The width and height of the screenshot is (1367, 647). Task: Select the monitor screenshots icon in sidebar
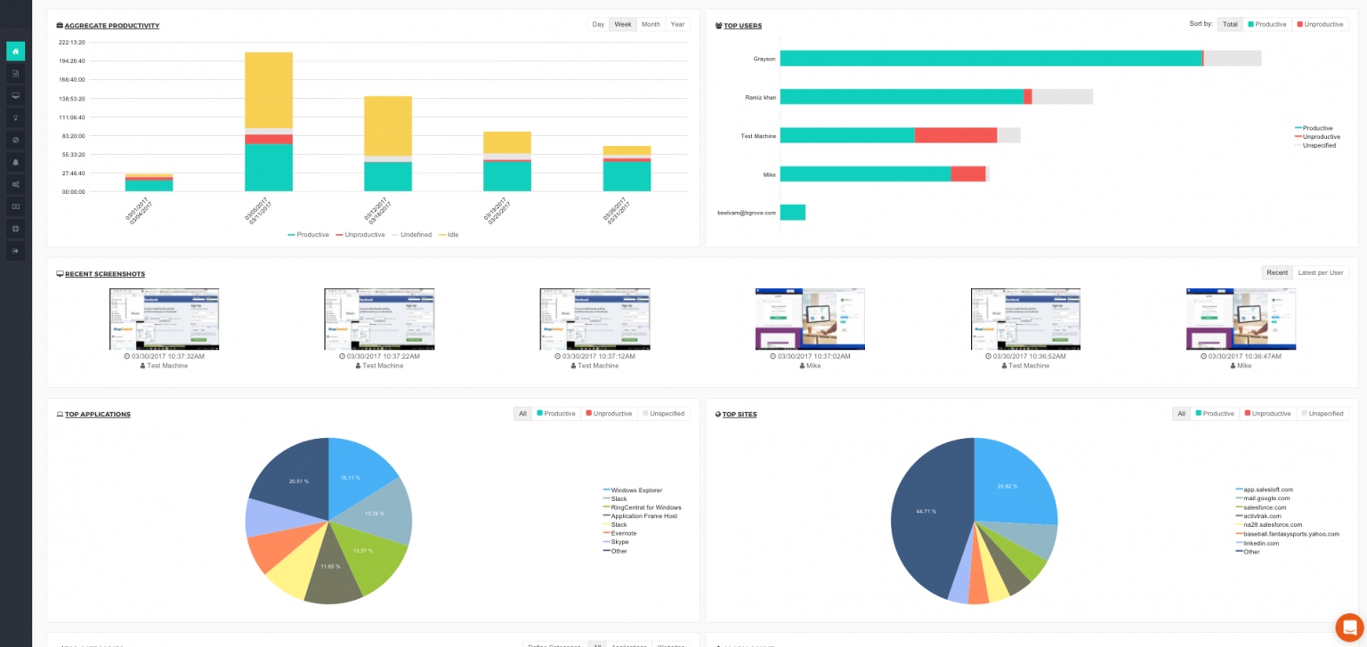pyautogui.click(x=15, y=95)
